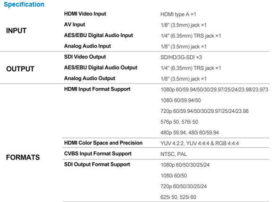This screenshot has width=273, height=202.
Task: Click the SD/HD/3G-SDI ×3 value
Action: [x=181, y=57]
